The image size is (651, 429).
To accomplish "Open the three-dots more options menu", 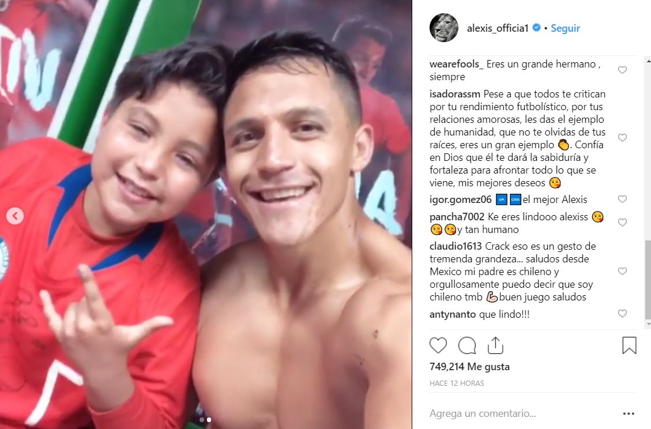I will [x=629, y=413].
